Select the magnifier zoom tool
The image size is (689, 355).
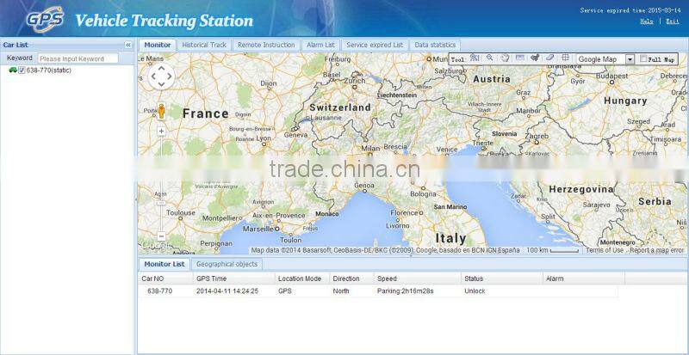tap(489, 58)
